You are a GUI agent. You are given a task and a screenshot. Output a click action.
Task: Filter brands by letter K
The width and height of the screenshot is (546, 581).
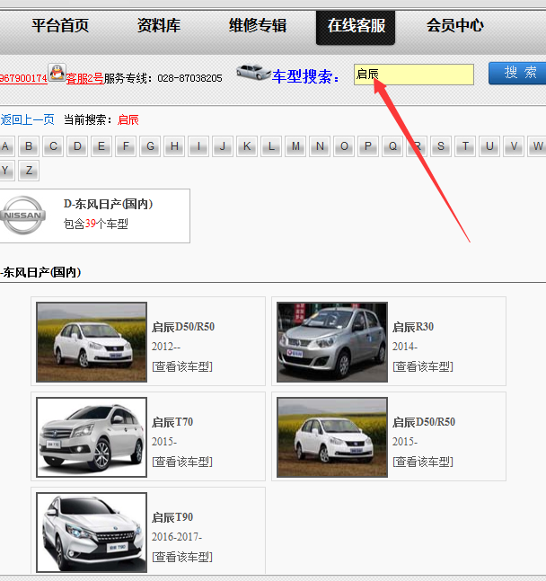click(x=247, y=146)
